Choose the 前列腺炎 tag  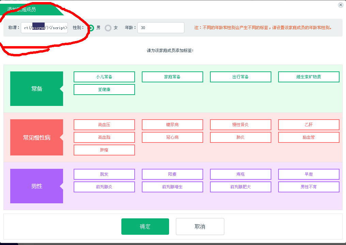[x=104, y=187]
